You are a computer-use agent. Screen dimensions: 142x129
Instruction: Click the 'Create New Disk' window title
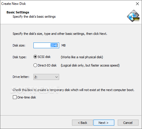13,4
